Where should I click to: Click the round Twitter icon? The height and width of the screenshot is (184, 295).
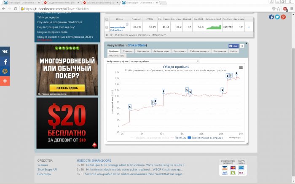pyautogui.click(x=277, y=17)
